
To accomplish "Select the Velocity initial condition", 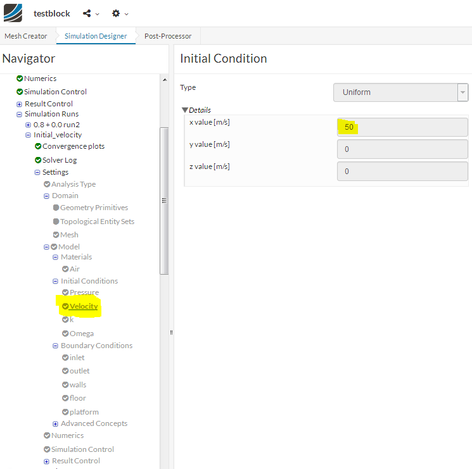I will (x=84, y=306).
